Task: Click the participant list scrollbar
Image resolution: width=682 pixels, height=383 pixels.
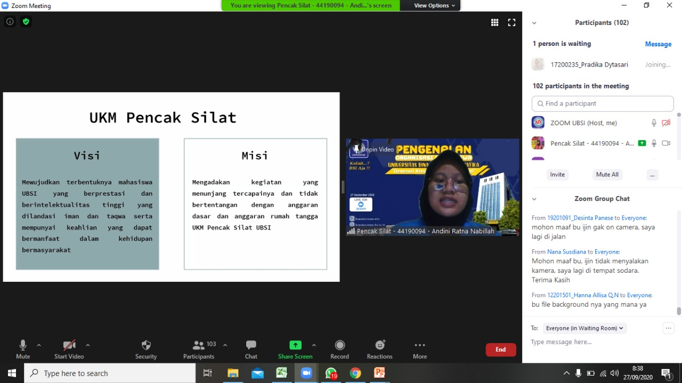Action: click(x=678, y=136)
